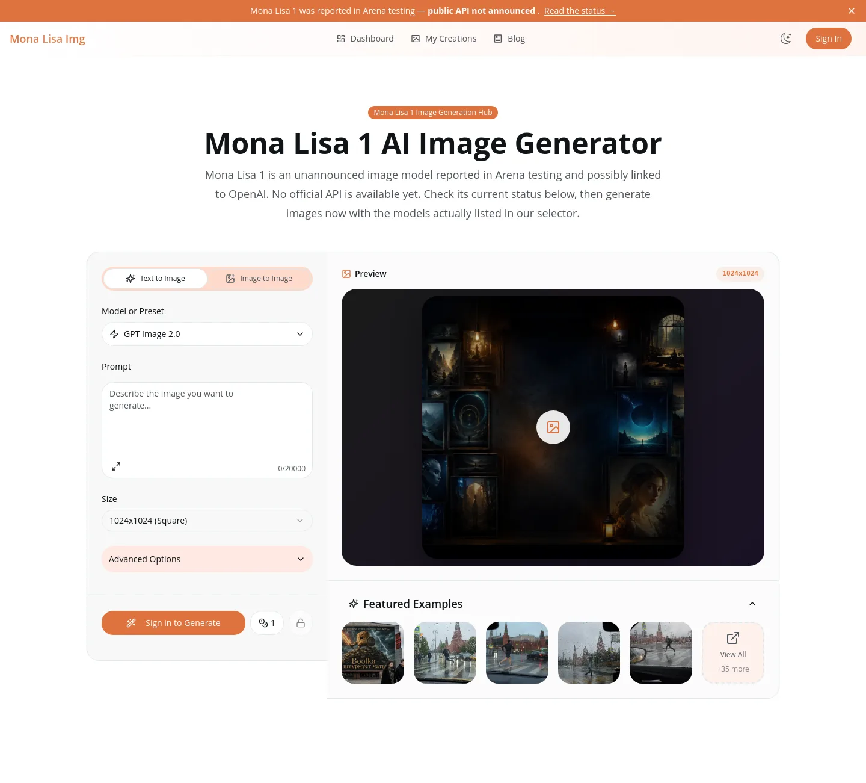Screen dimensions: 866x783
Task: Click the lightning icon in model selector
Action: tap(114, 334)
